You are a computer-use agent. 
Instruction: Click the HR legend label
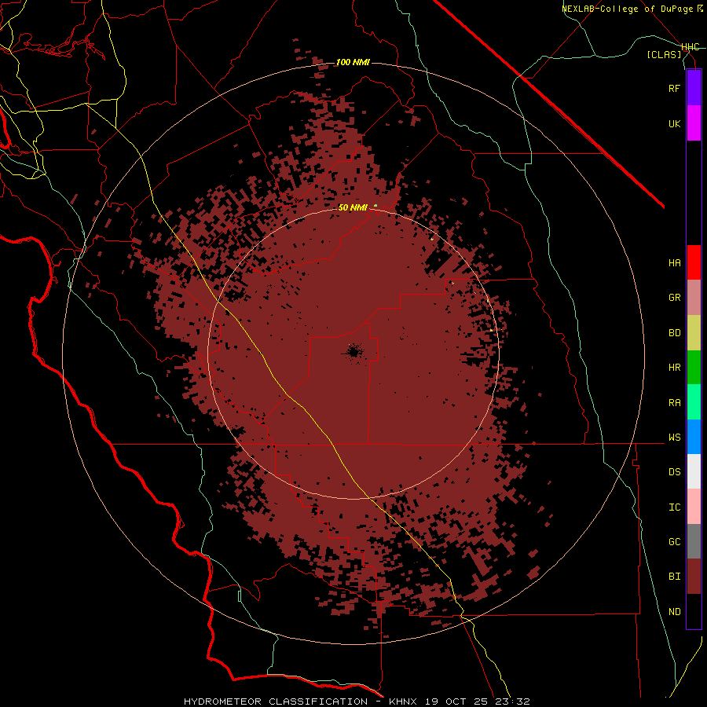[674, 368]
